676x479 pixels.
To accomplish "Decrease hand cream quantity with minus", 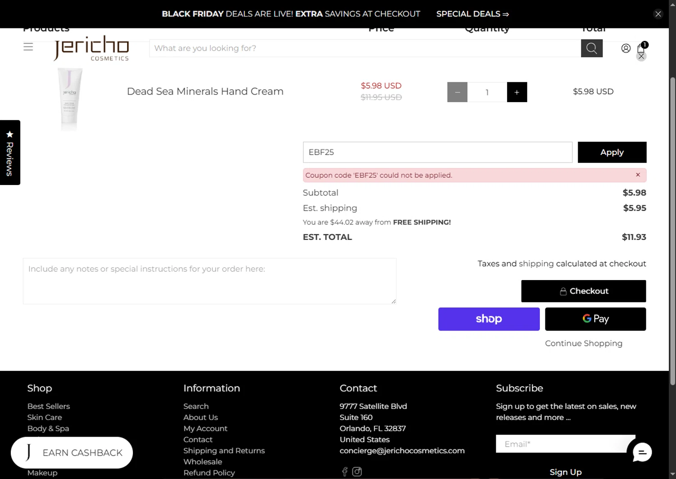I will coord(457,92).
